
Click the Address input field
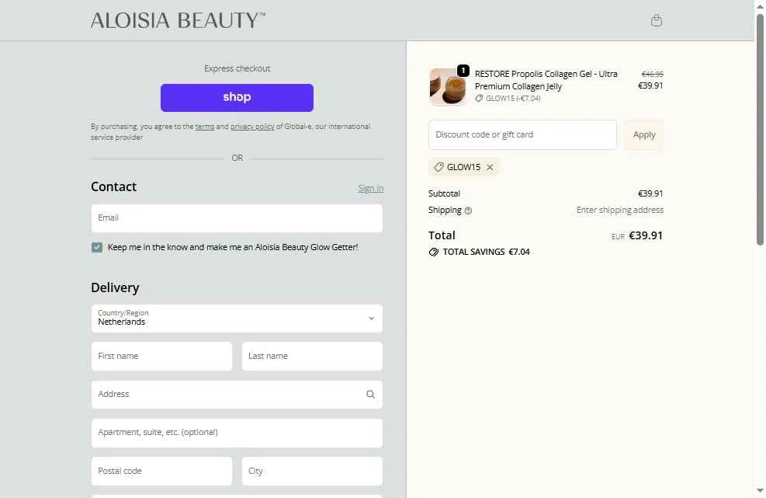[x=237, y=395]
